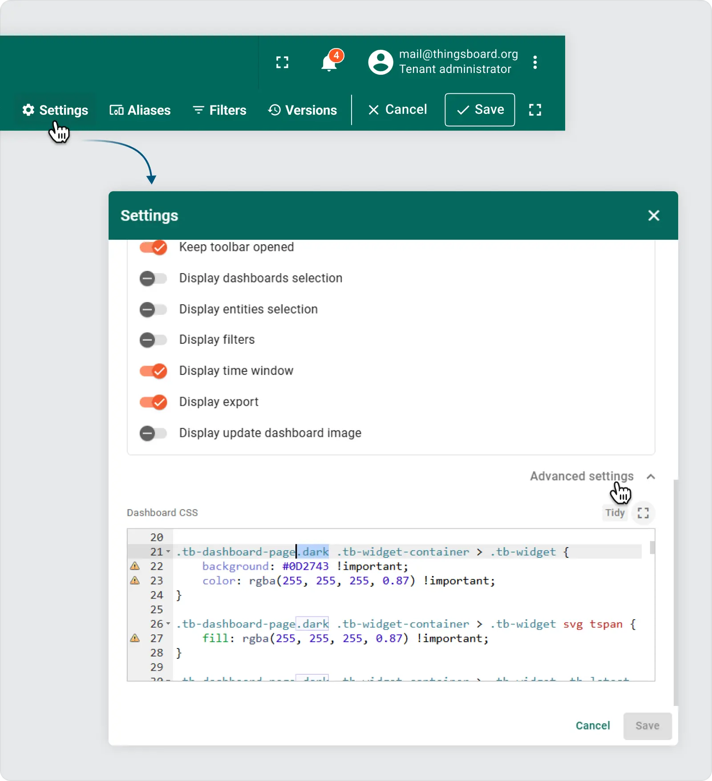The width and height of the screenshot is (712, 781).
Task: Open the three-dot user menu
Action: coord(535,62)
